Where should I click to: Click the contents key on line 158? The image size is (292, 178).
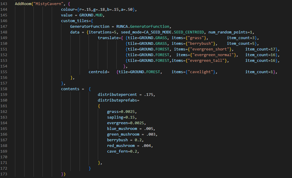pos(70,89)
